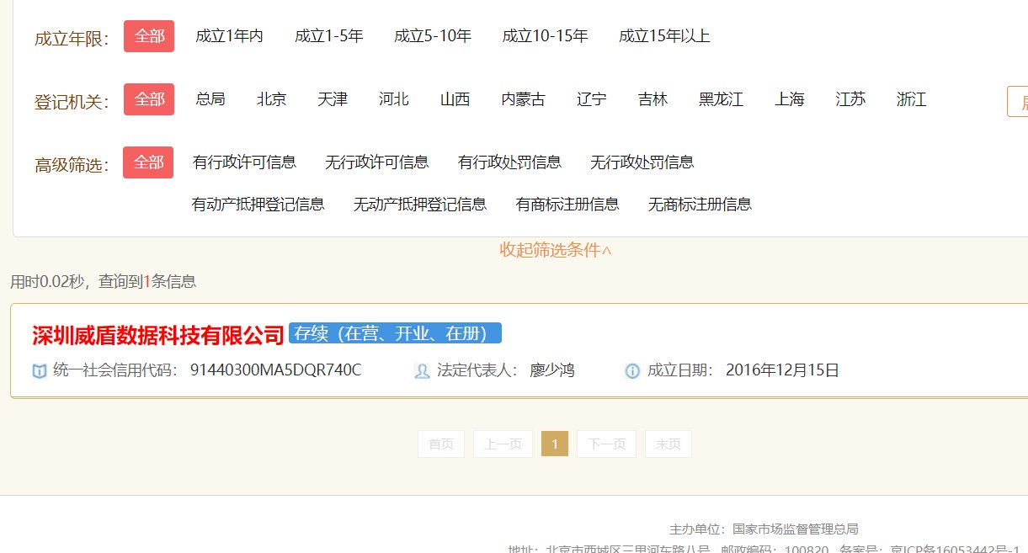1028x553 pixels.
Task: Select 无动产抵押登记信息 filter option
Action: tap(421, 204)
